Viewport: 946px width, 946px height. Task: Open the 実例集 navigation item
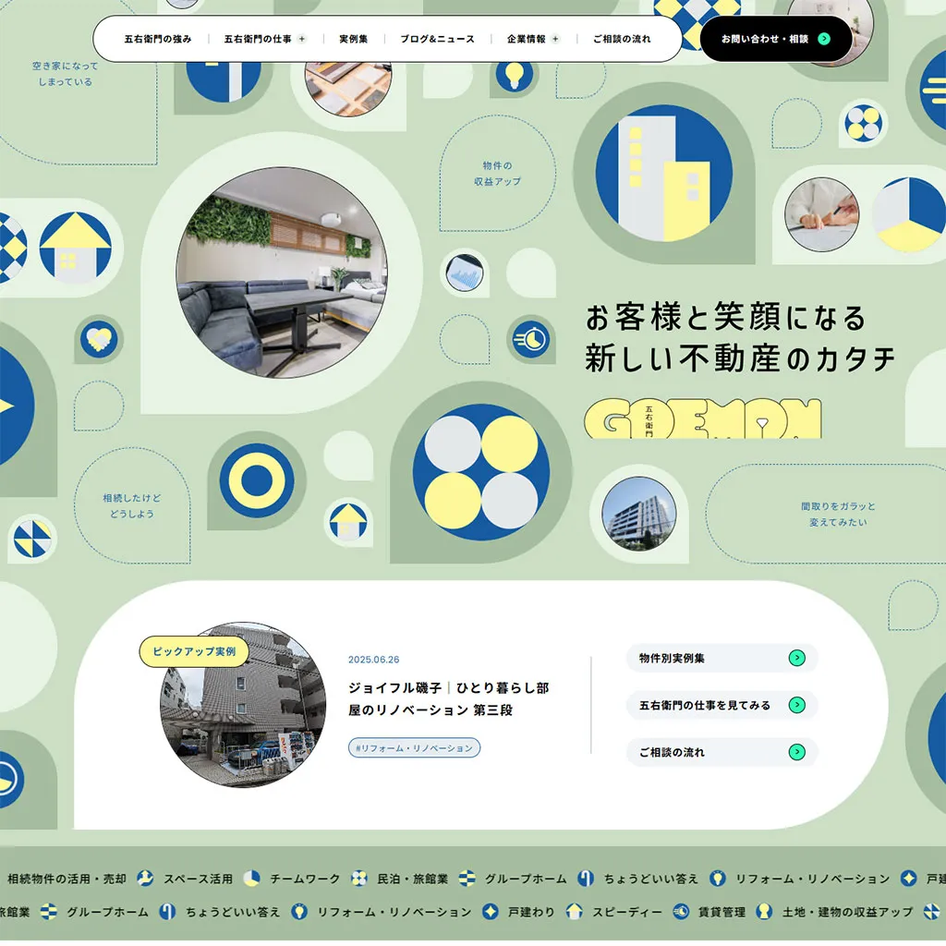pyautogui.click(x=354, y=39)
